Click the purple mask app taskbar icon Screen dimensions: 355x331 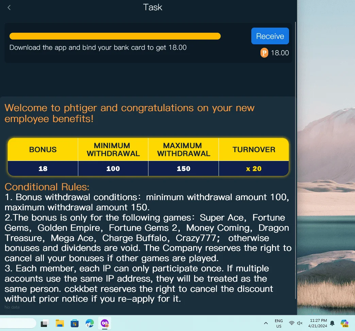[105, 323]
